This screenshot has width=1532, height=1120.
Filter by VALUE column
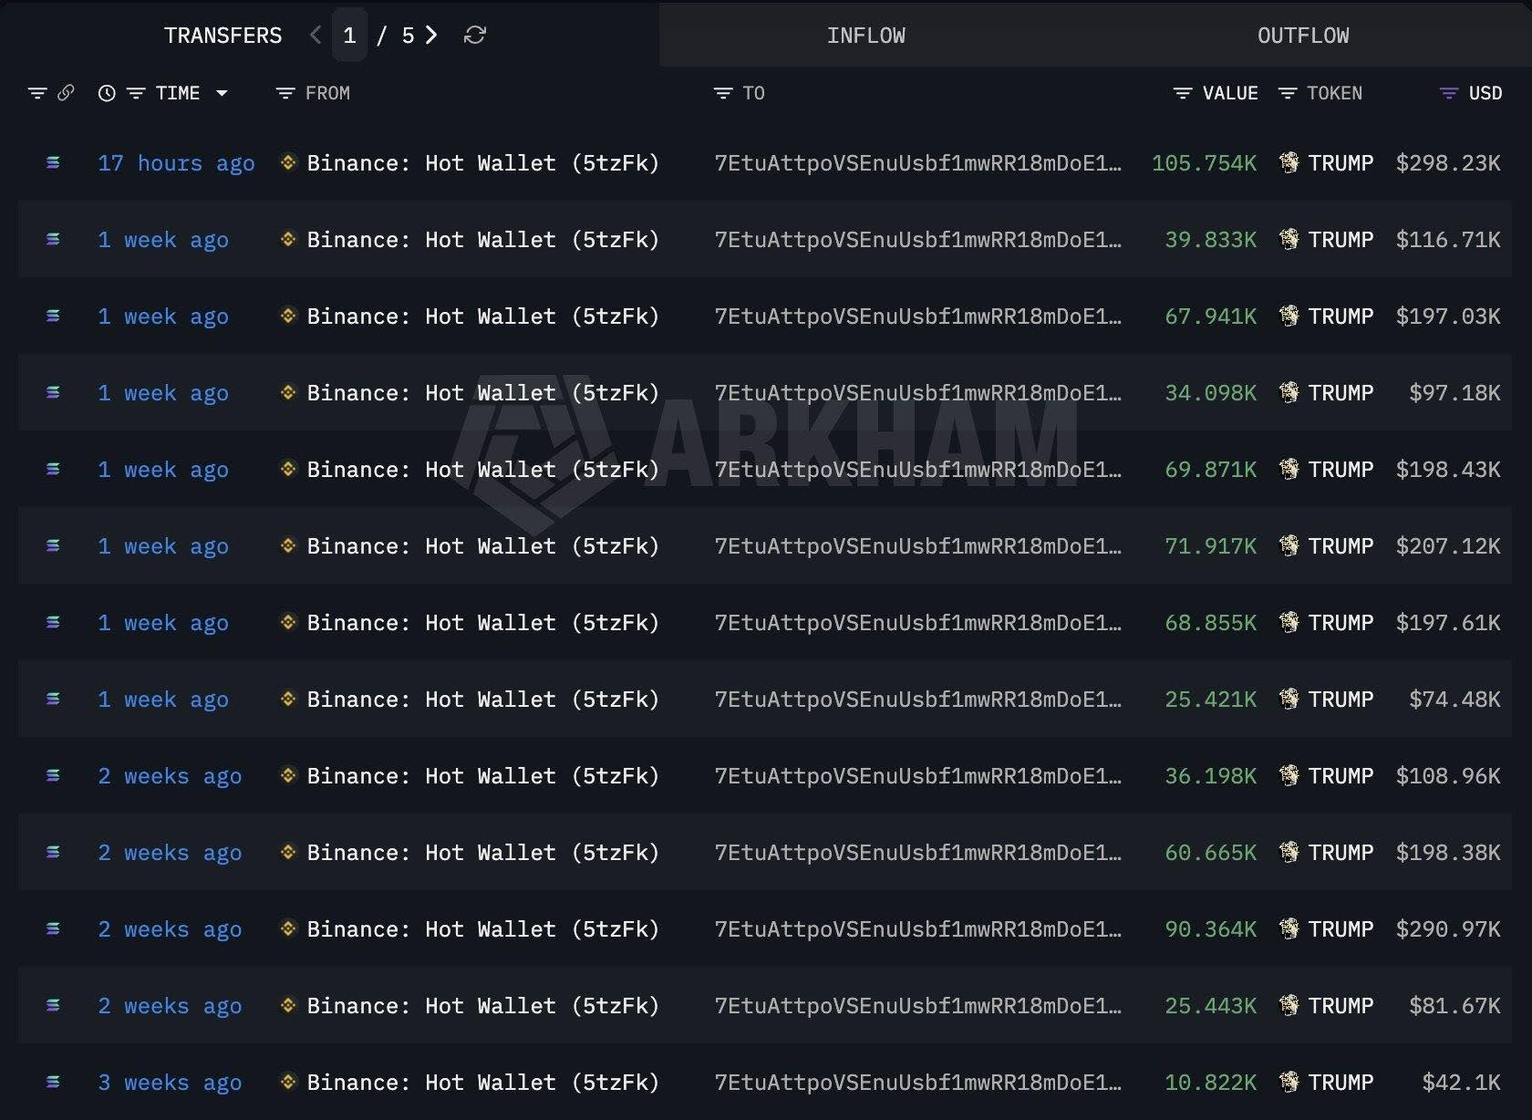tap(1183, 93)
